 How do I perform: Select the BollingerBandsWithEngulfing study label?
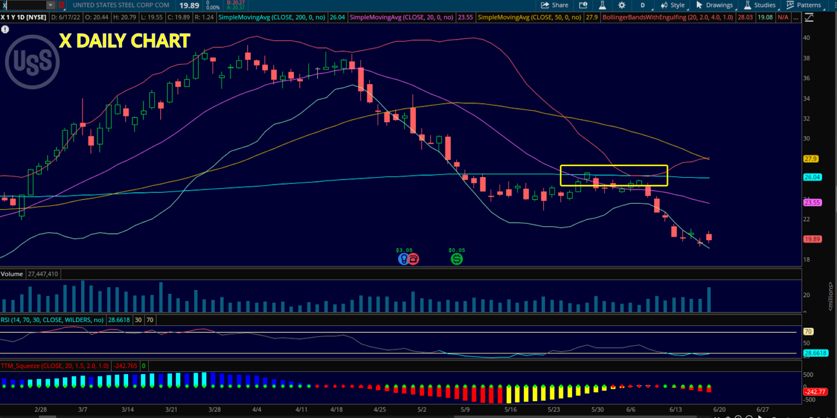pyautogui.click(x=668, y=17)
